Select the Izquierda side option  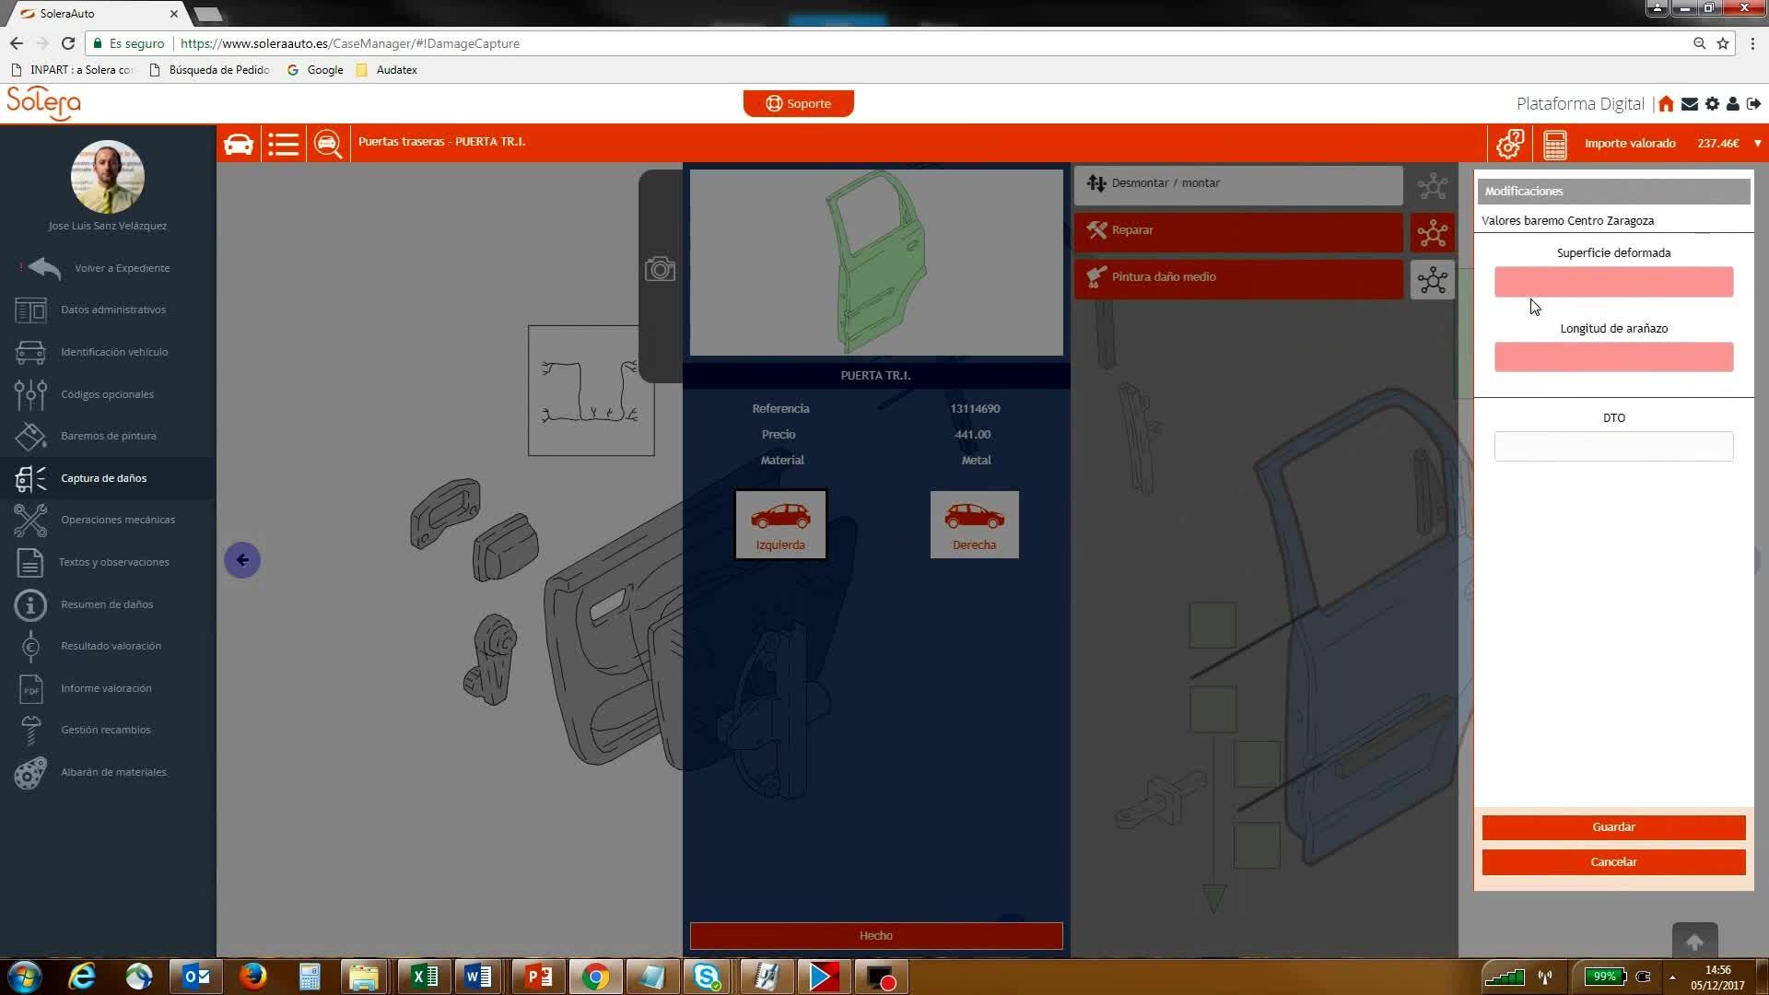point(780,525)
